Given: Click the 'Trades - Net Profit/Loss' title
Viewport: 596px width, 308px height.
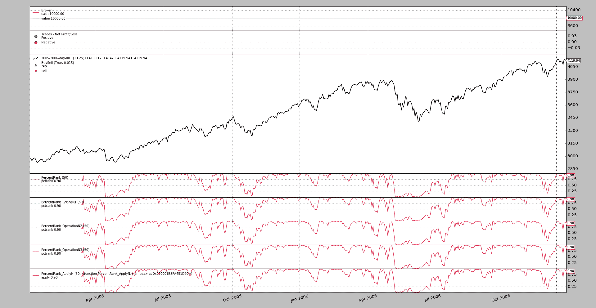Looking at the screenshot, I should 59,34.
